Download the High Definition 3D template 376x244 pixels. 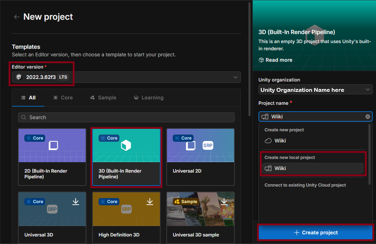tap(150, 202)
